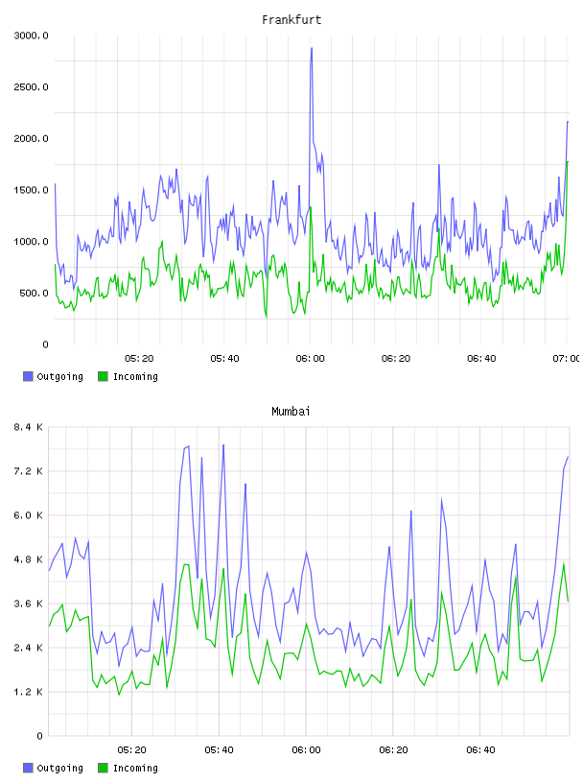Select the Outgoing label in Mumbai legend
This screenshot has width=583, height=783.
pyautogui.click(x=59, y=769)
